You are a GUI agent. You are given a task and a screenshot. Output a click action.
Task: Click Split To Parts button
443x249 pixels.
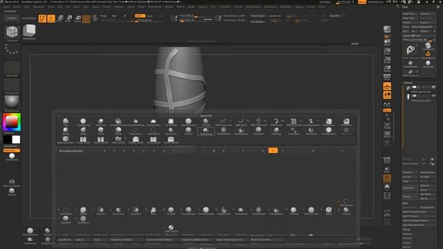[419, 216]
